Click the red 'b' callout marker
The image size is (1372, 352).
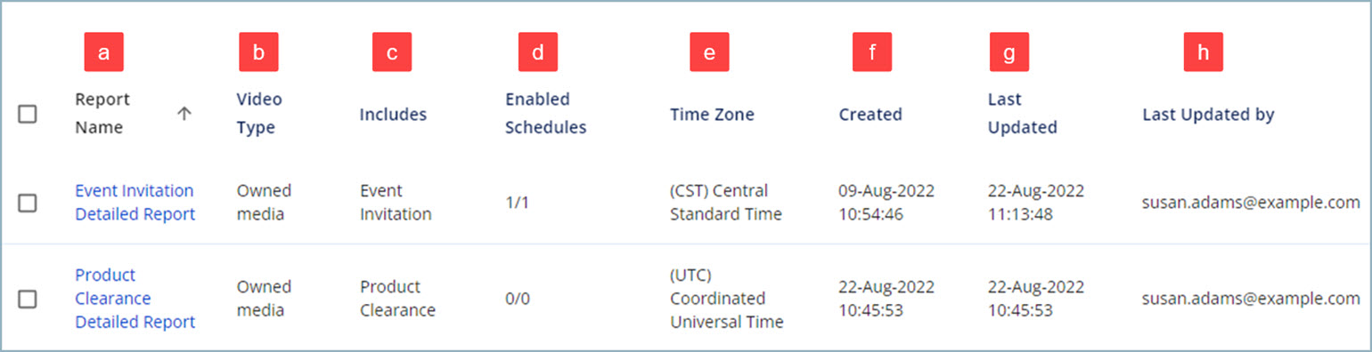258,52
